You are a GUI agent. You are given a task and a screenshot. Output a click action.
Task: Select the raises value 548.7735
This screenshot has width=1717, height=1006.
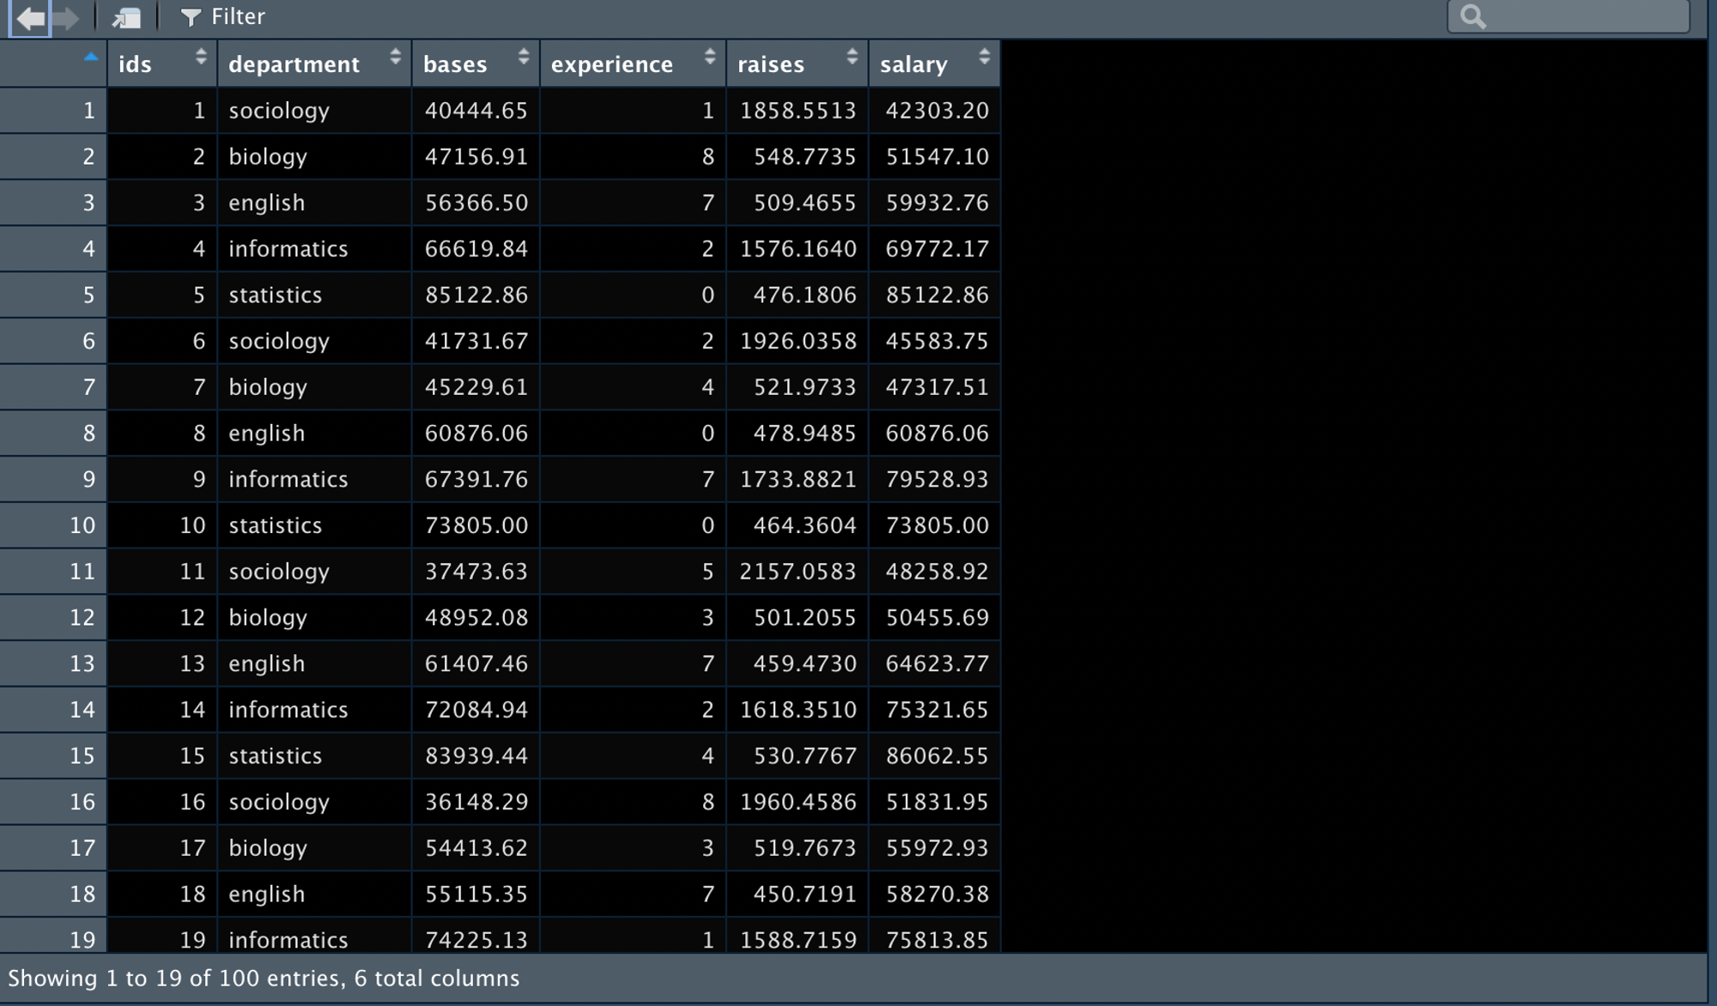click(804, 157)
